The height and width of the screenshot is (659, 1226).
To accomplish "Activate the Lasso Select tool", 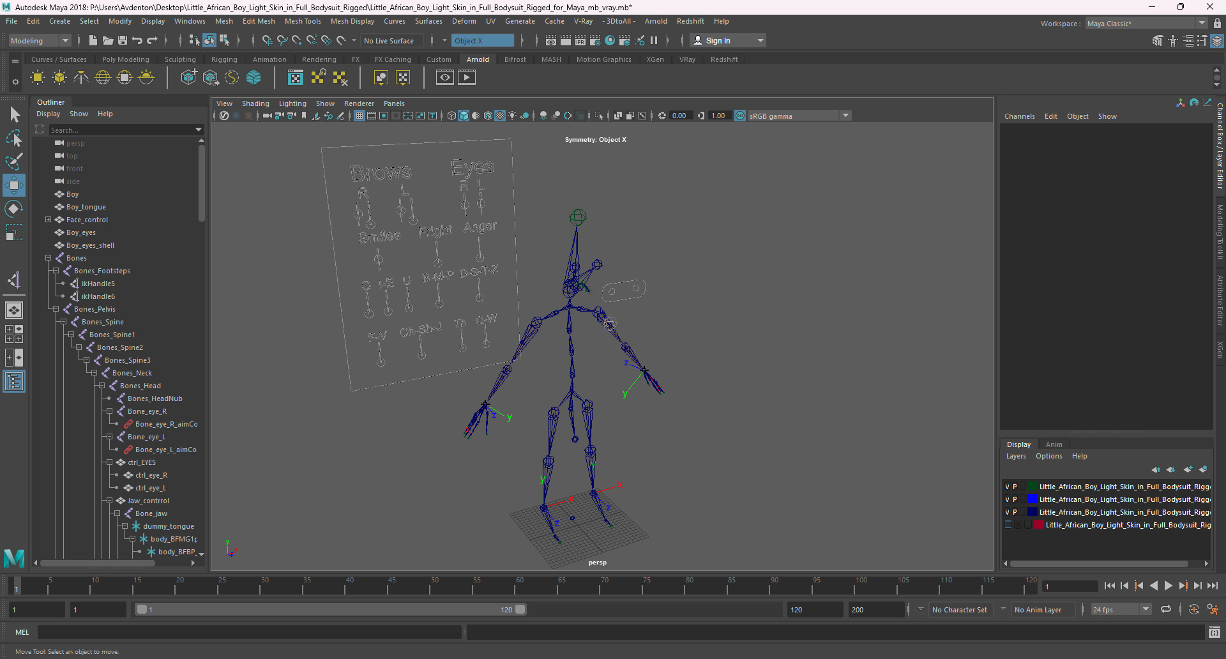I will click(x=14, y=138).
